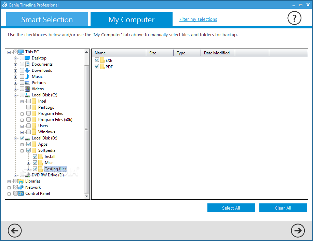The image size is (313, 241).
Task: Proceed with the right arrow button
Action: point(298,230)
